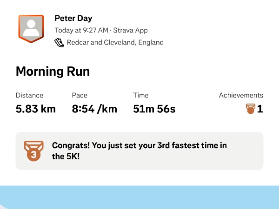
Task: Select the 8:54 /km pace value
Action: click(94, 109)
